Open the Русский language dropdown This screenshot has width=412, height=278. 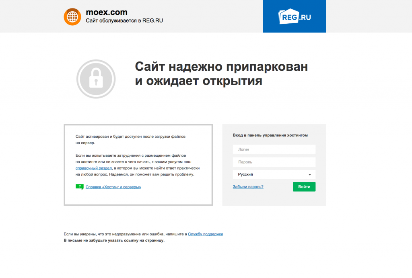pyautogui.click(x=274, y=174)
